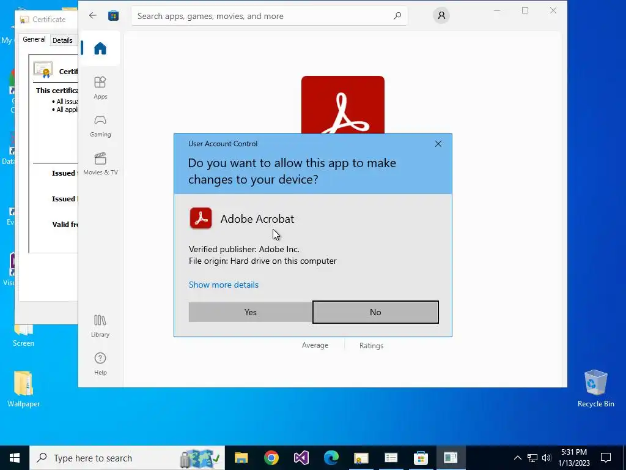This screenshot has height=470, width=626.
Task: Open Gaming section in Store sidebar
Action: (100, 126)
